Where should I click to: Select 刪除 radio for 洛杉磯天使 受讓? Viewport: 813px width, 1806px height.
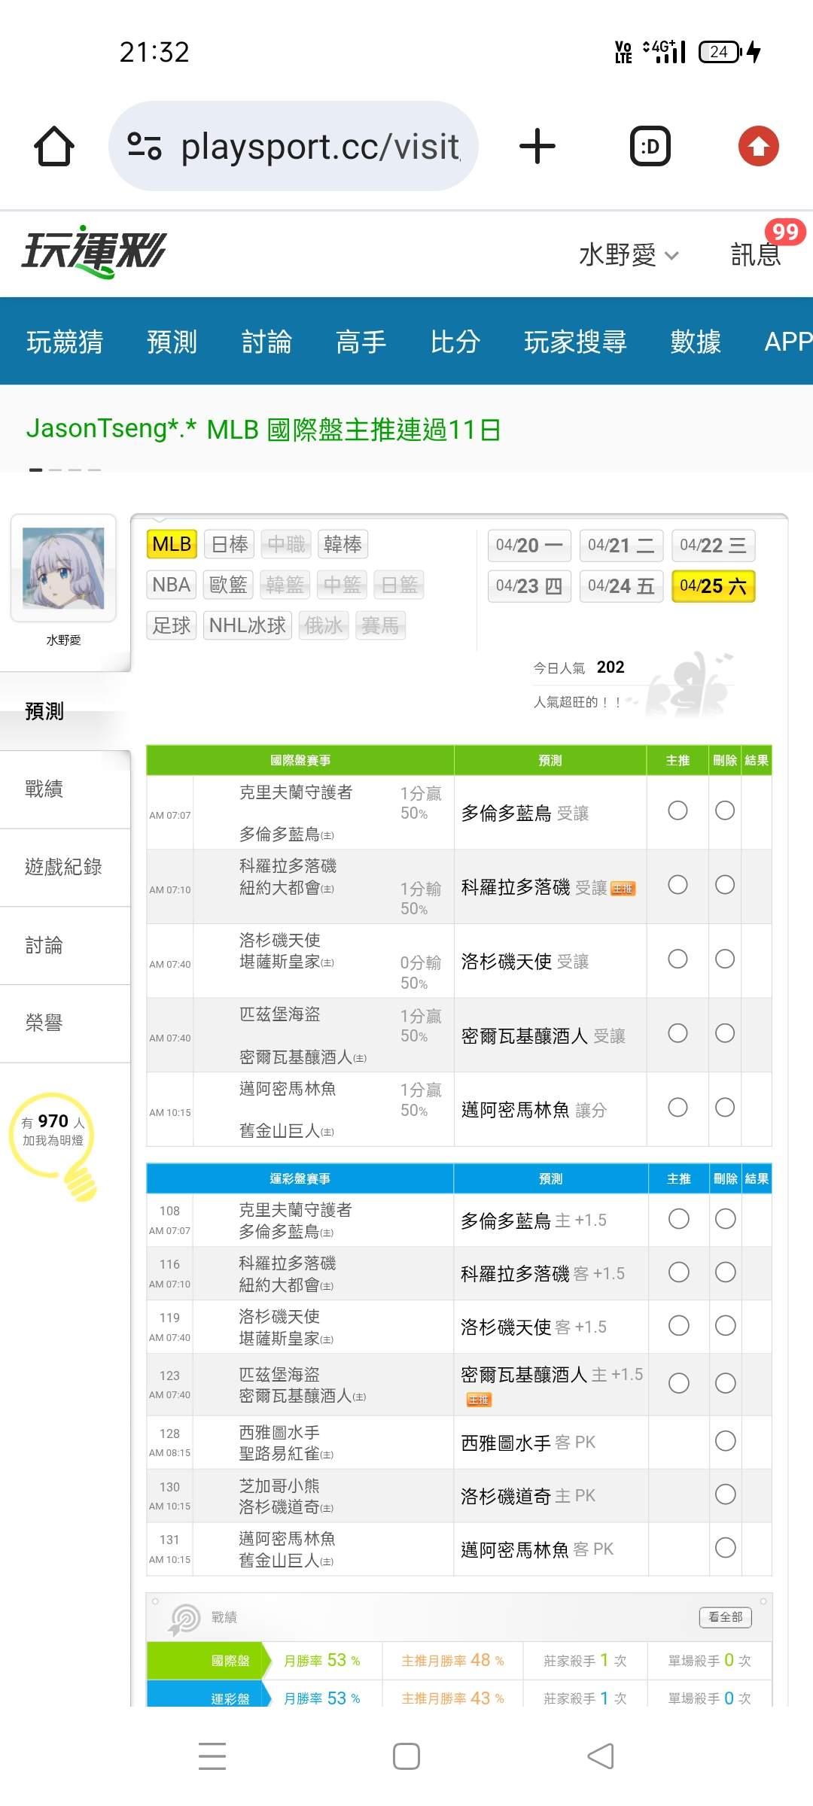click(725, 959)
